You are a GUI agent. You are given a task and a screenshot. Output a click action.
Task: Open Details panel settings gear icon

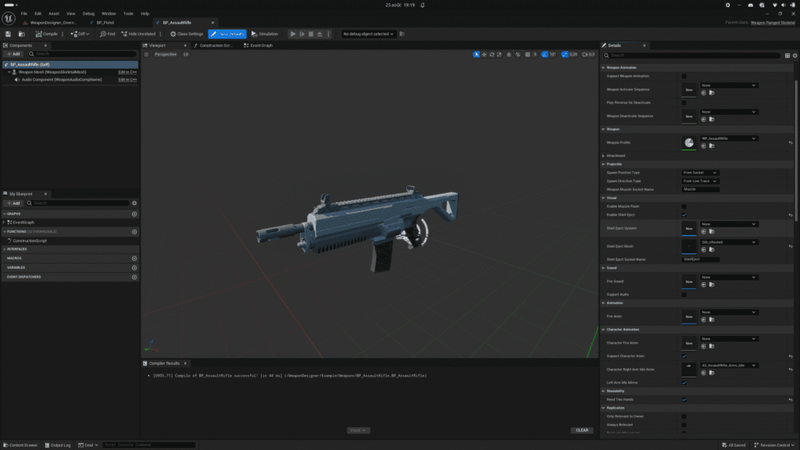pos(795,55)
